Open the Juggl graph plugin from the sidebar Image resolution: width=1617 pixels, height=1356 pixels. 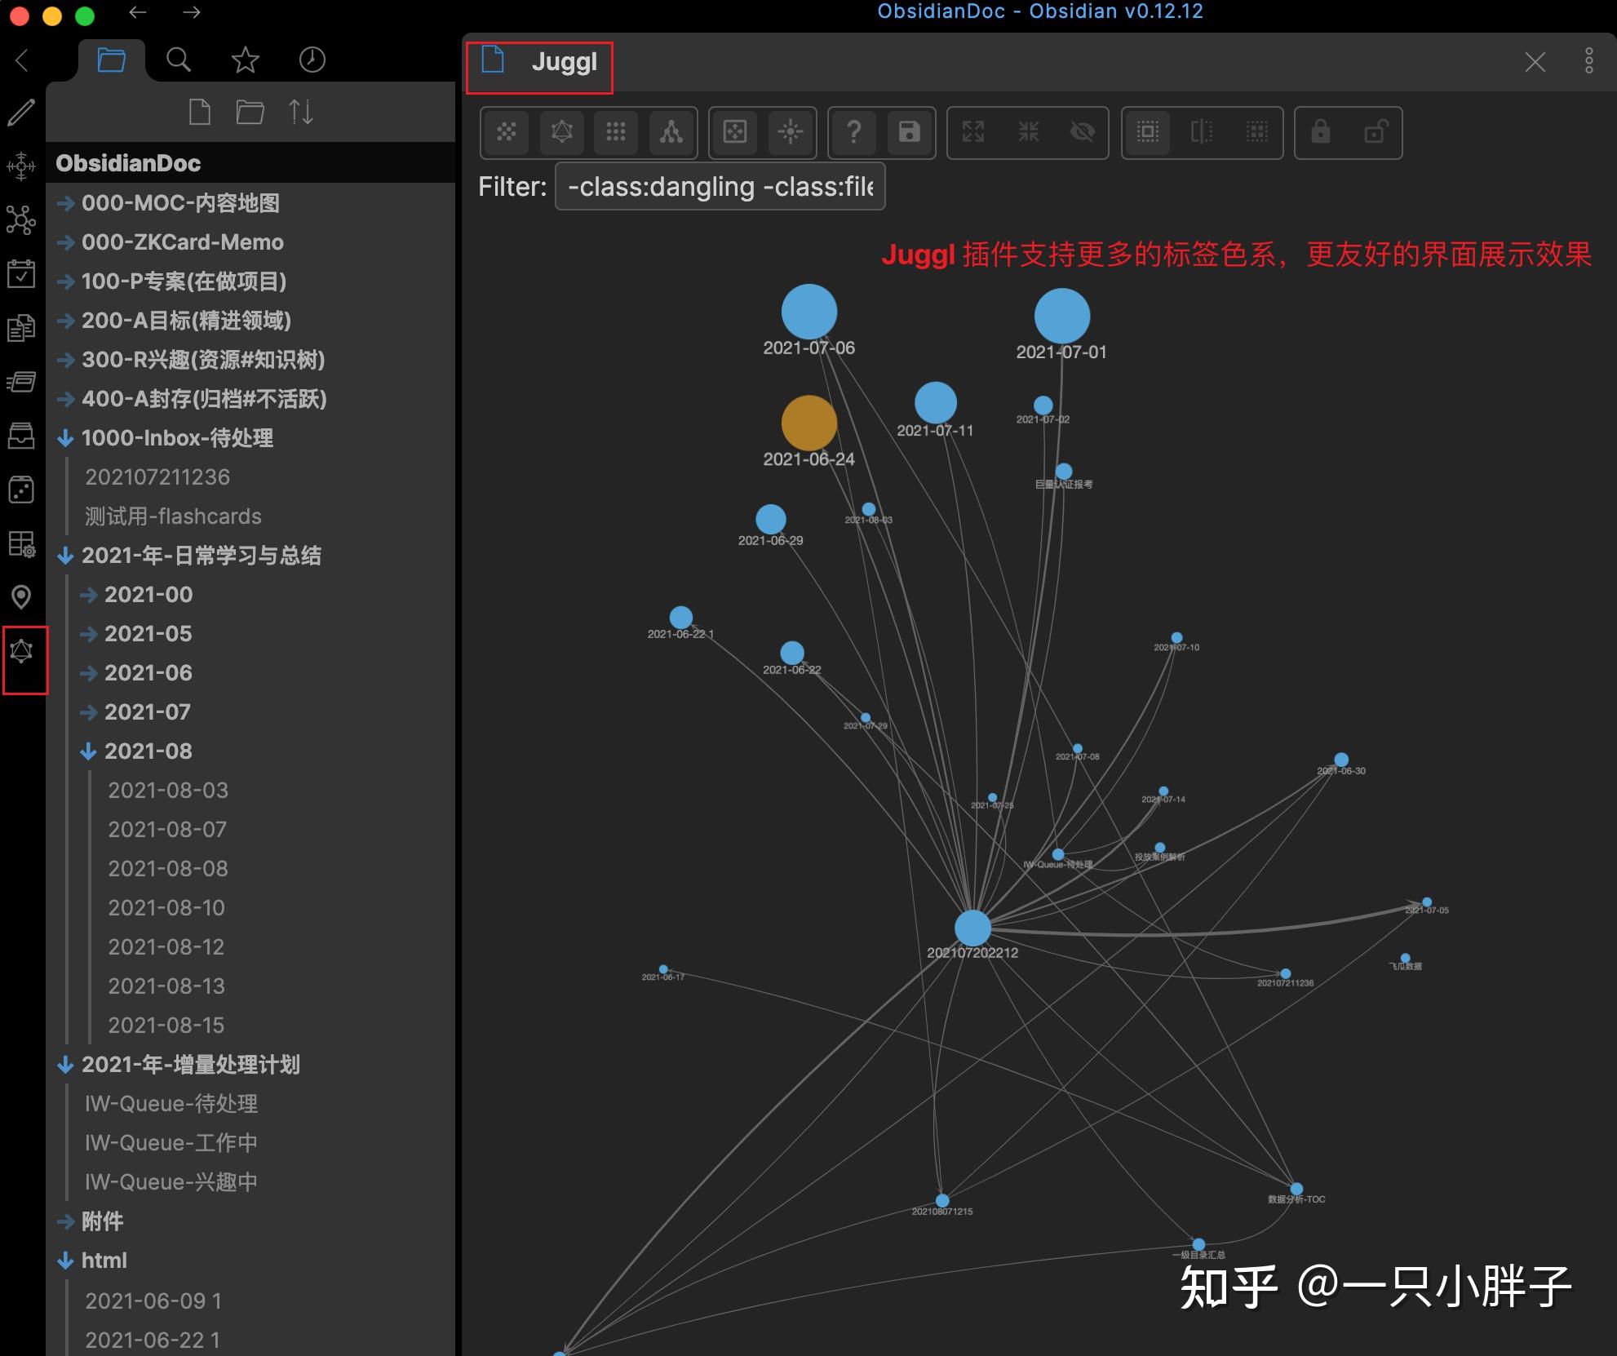[22, 651]
